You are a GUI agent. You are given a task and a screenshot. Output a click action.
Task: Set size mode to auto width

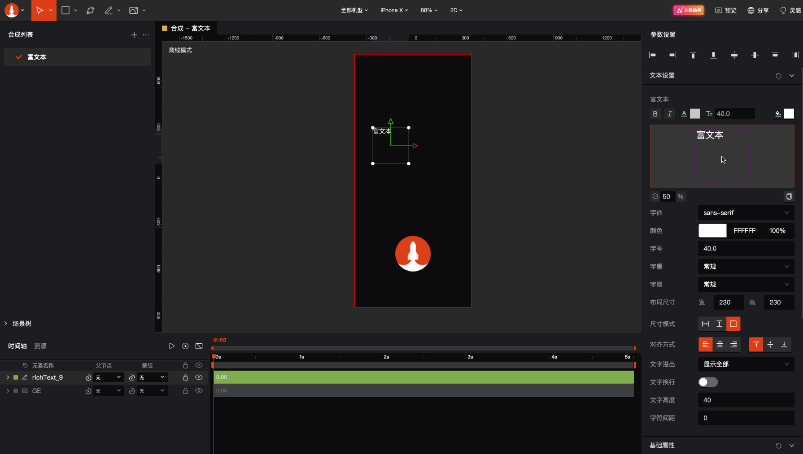coord(706,324)
